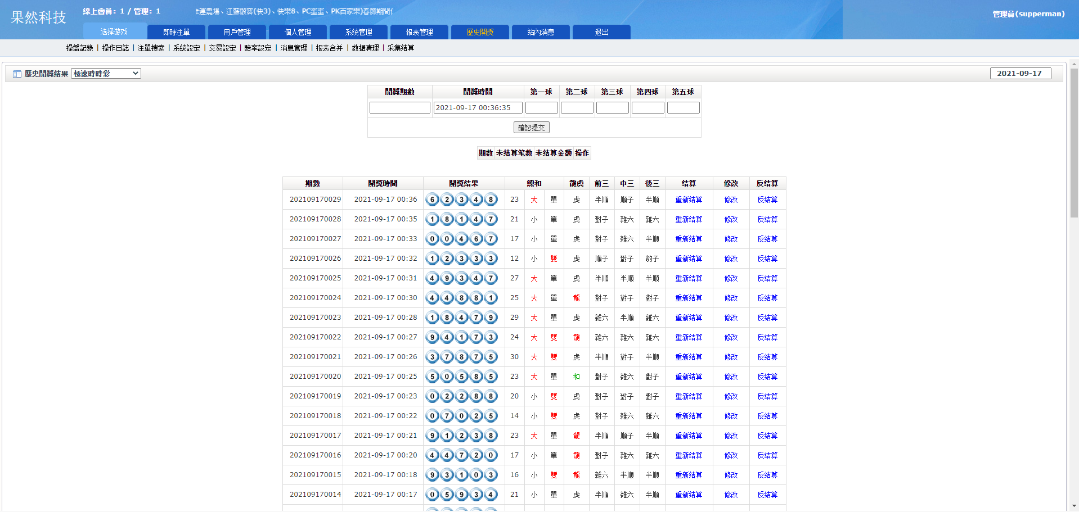This screenshot has height=512, width=1079.
Task: Click the 未结算金额 header
Action: click(554, 153)
